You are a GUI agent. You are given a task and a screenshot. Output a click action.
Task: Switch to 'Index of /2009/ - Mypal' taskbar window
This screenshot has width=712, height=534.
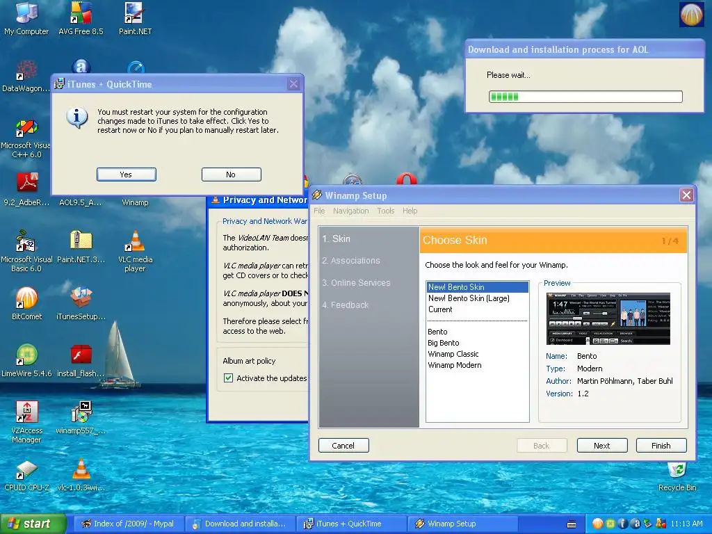point(129,524)
